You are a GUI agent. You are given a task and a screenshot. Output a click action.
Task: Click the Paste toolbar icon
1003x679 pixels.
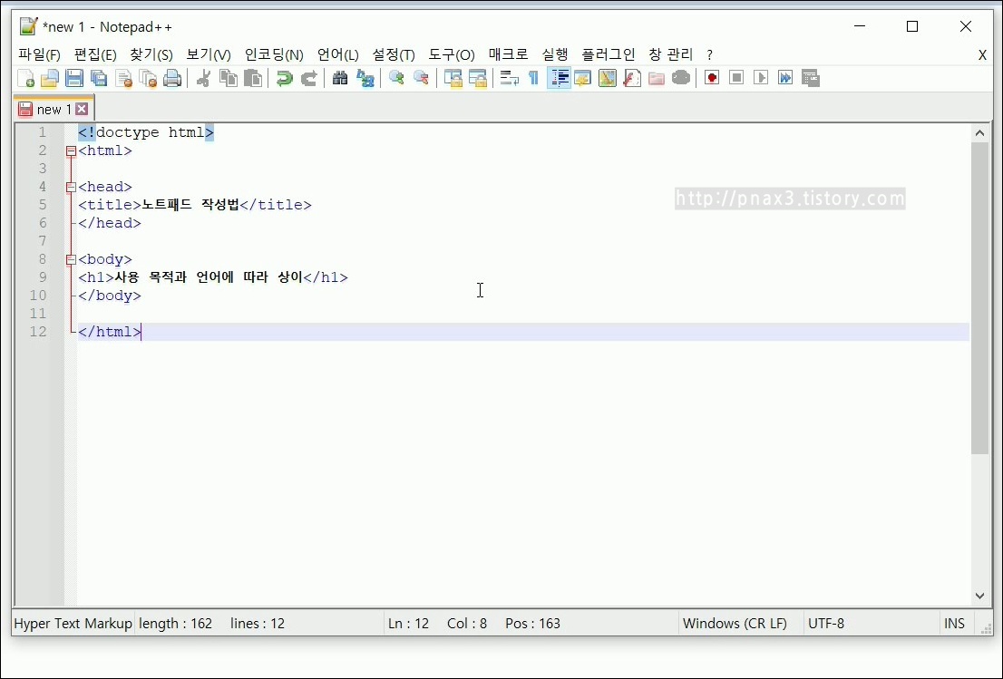click(x=253, y=78)
